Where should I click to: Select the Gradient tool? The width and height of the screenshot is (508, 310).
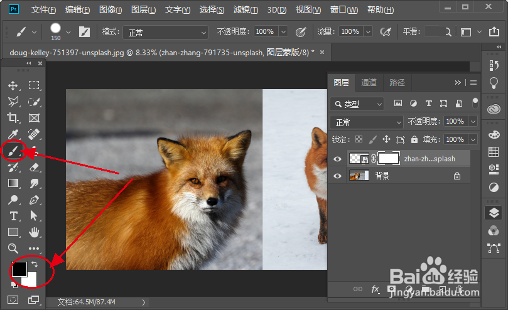[13, 183]
